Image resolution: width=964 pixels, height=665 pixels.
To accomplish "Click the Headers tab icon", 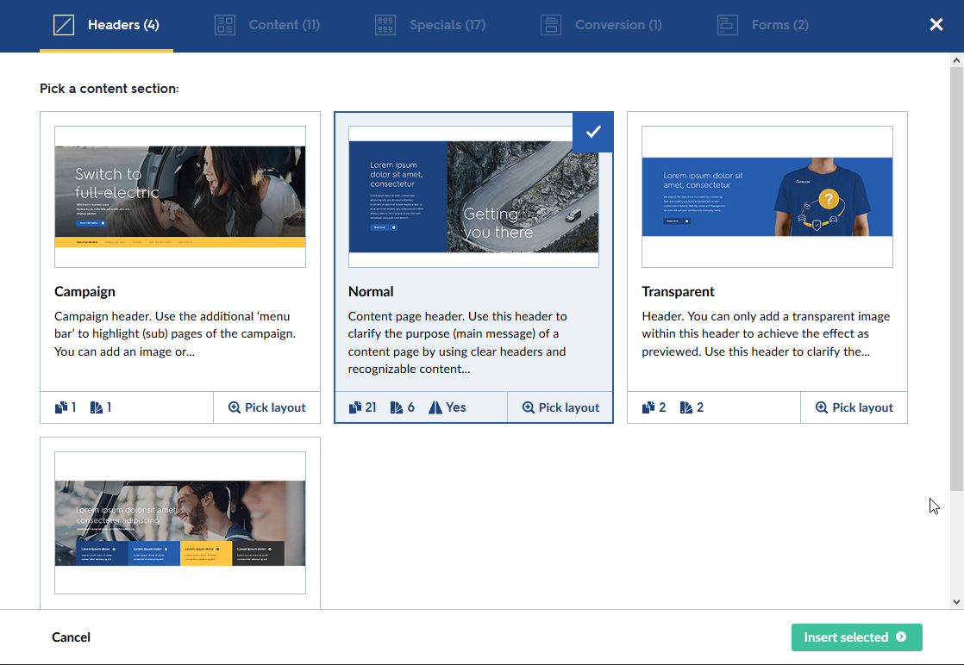I will (64, 25).
